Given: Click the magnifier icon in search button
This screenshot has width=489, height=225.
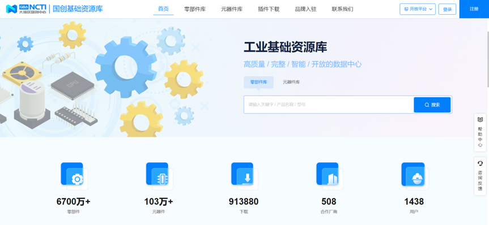Looking at the screenshot, I should [x=427, y=105].
